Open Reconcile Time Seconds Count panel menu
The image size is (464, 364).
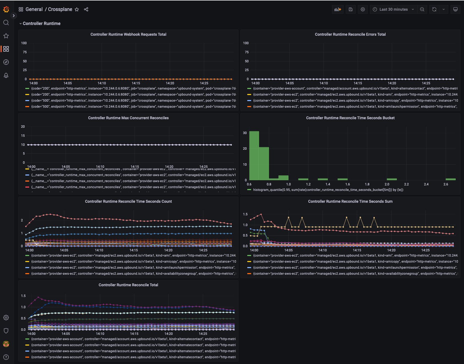point(128,201)
